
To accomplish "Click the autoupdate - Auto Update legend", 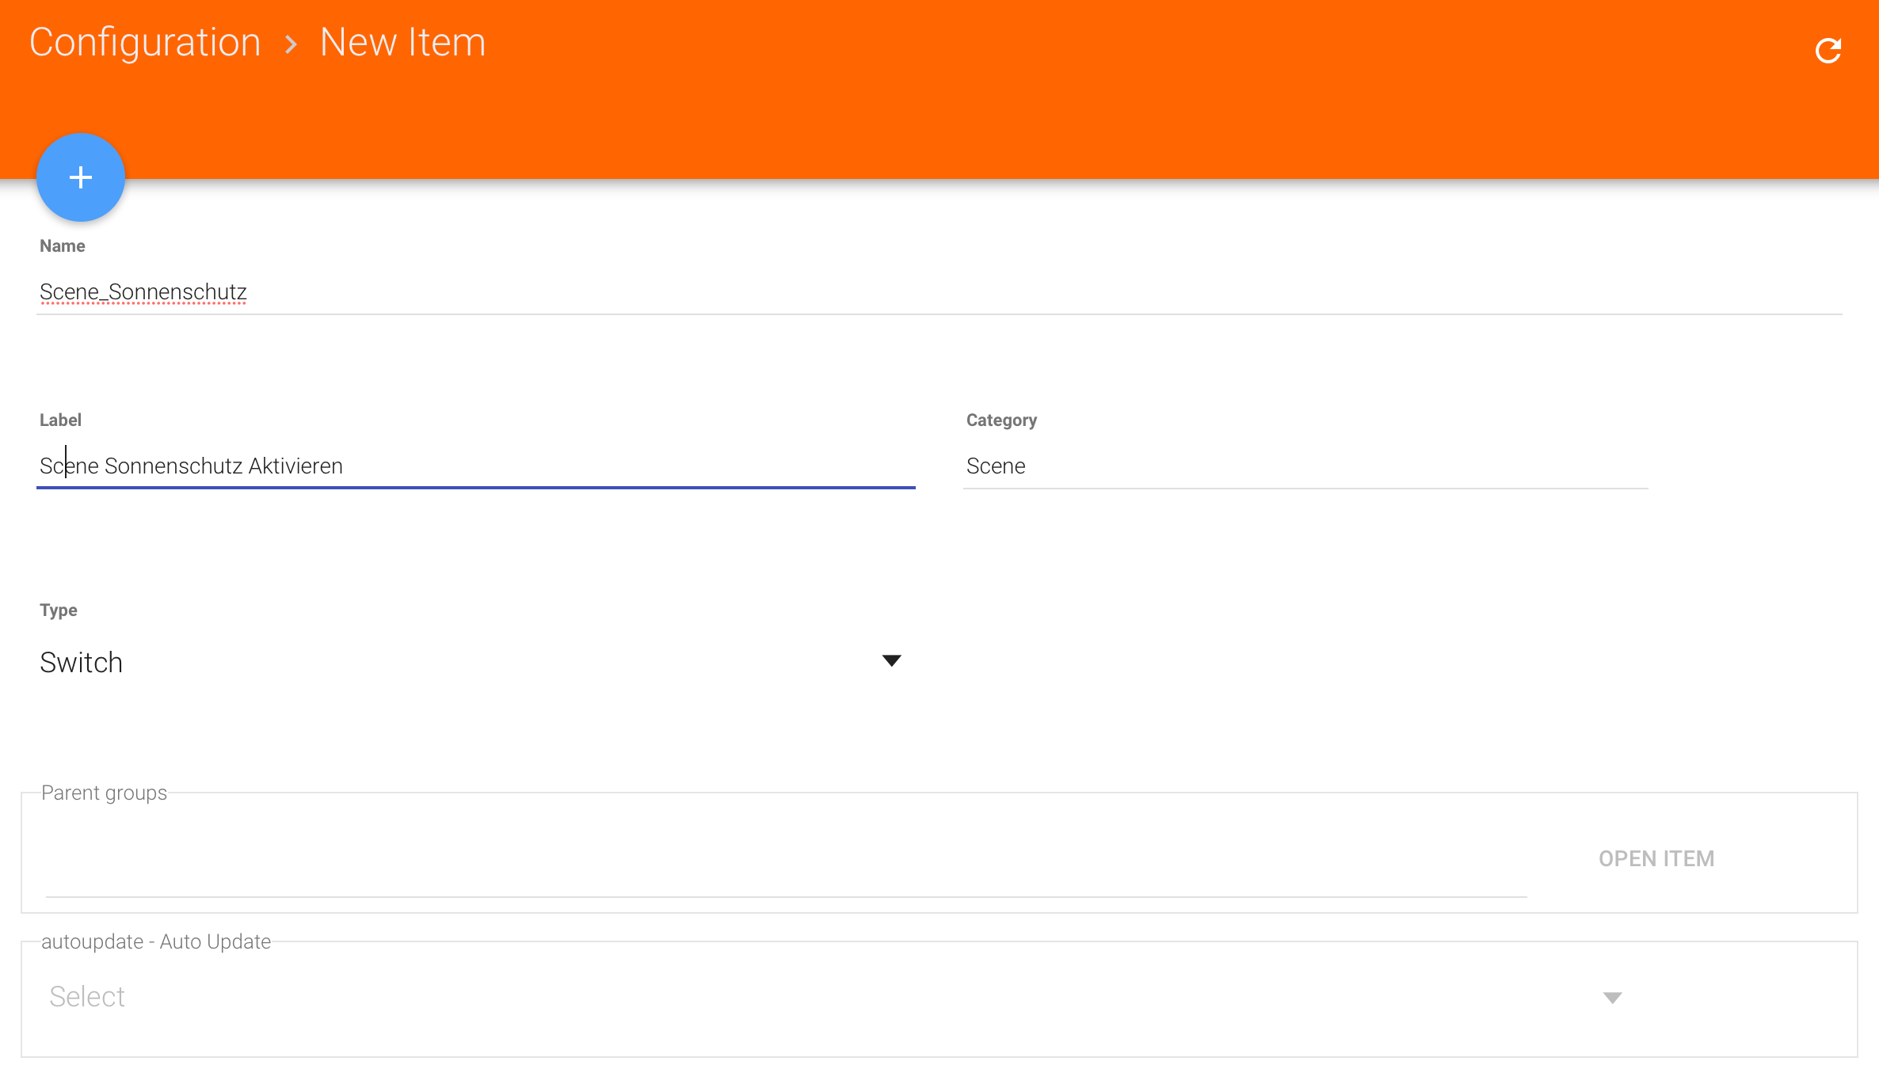I will pyautogui.click(x=156, y=941).
